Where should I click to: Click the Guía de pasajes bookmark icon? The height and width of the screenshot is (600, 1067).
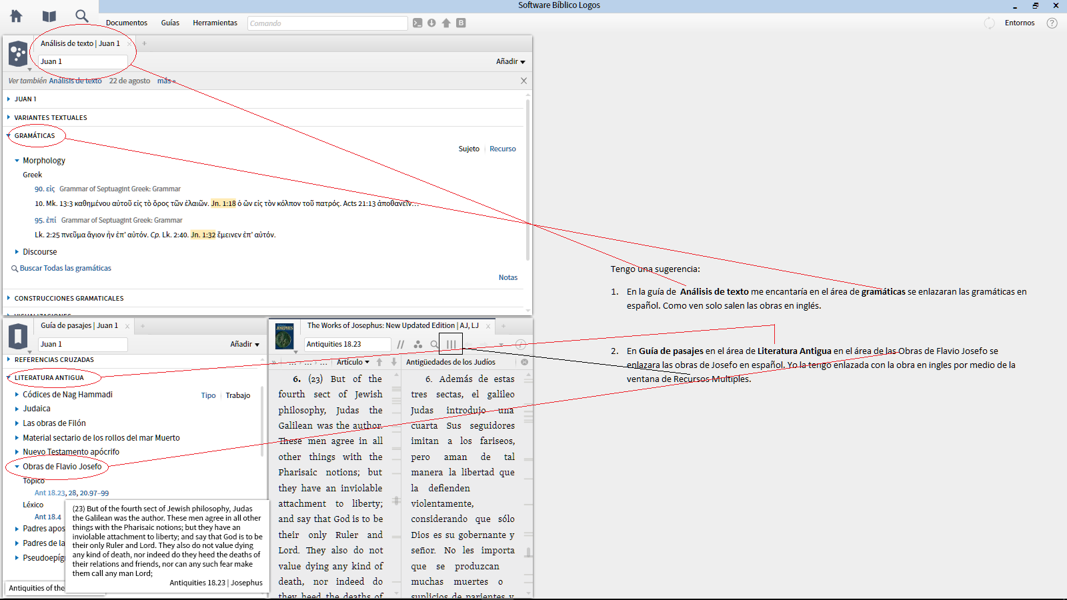coord(18,335)
